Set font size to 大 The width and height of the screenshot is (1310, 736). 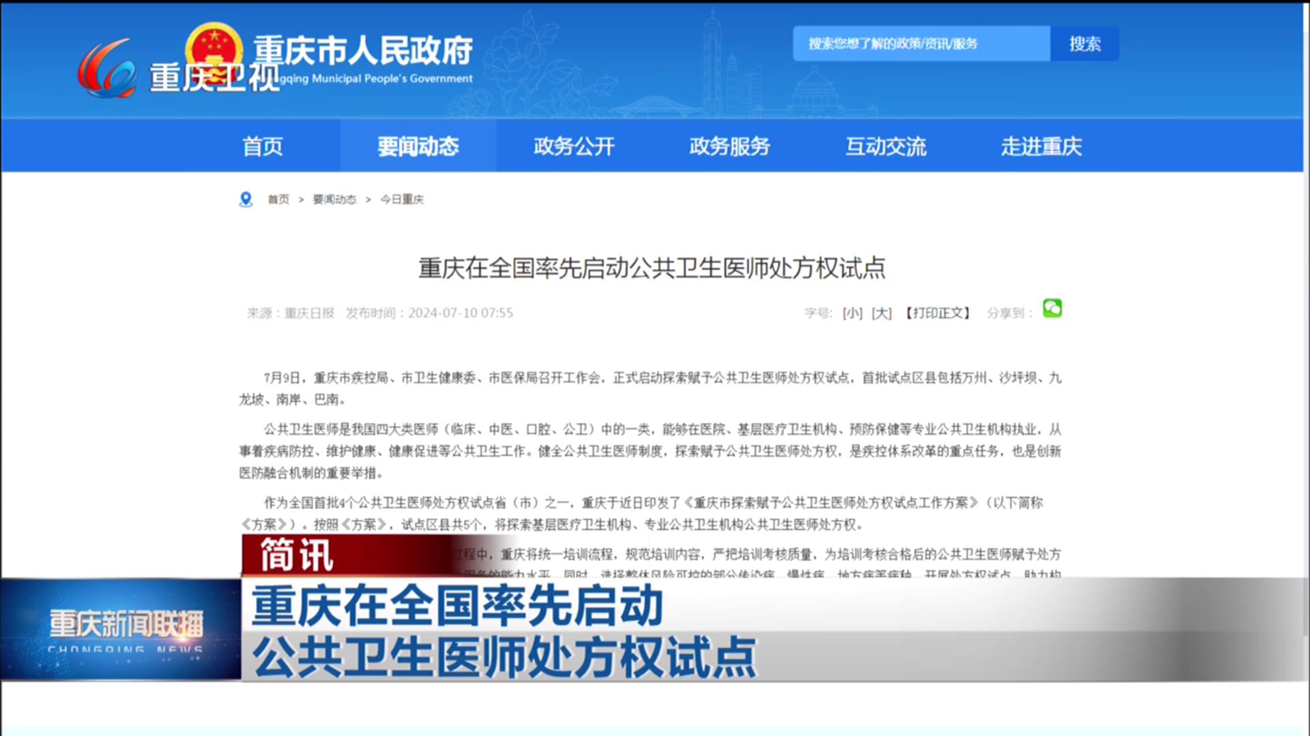pyautogui.click(x=882, y=313)
